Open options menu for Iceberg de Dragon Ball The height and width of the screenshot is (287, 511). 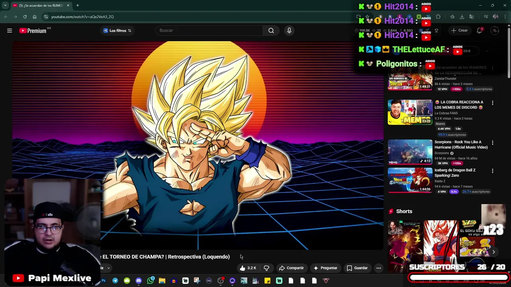pyautogui.click(x=492, y=171)
